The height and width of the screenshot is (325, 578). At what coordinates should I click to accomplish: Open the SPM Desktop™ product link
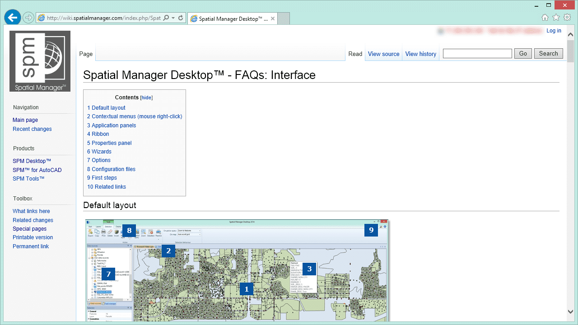click(x=32, y=161)
